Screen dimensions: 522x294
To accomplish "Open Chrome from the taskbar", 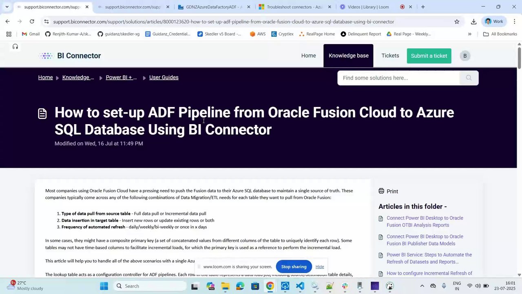I will click(270, 286).
